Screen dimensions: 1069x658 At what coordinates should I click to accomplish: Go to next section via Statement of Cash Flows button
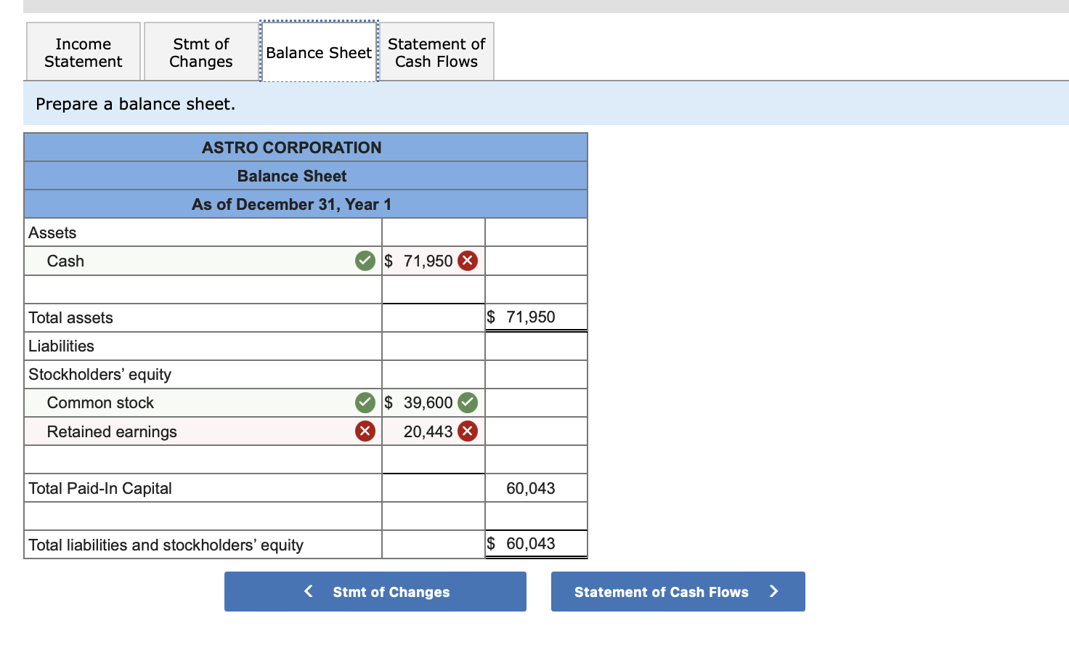tap(678, 592)
